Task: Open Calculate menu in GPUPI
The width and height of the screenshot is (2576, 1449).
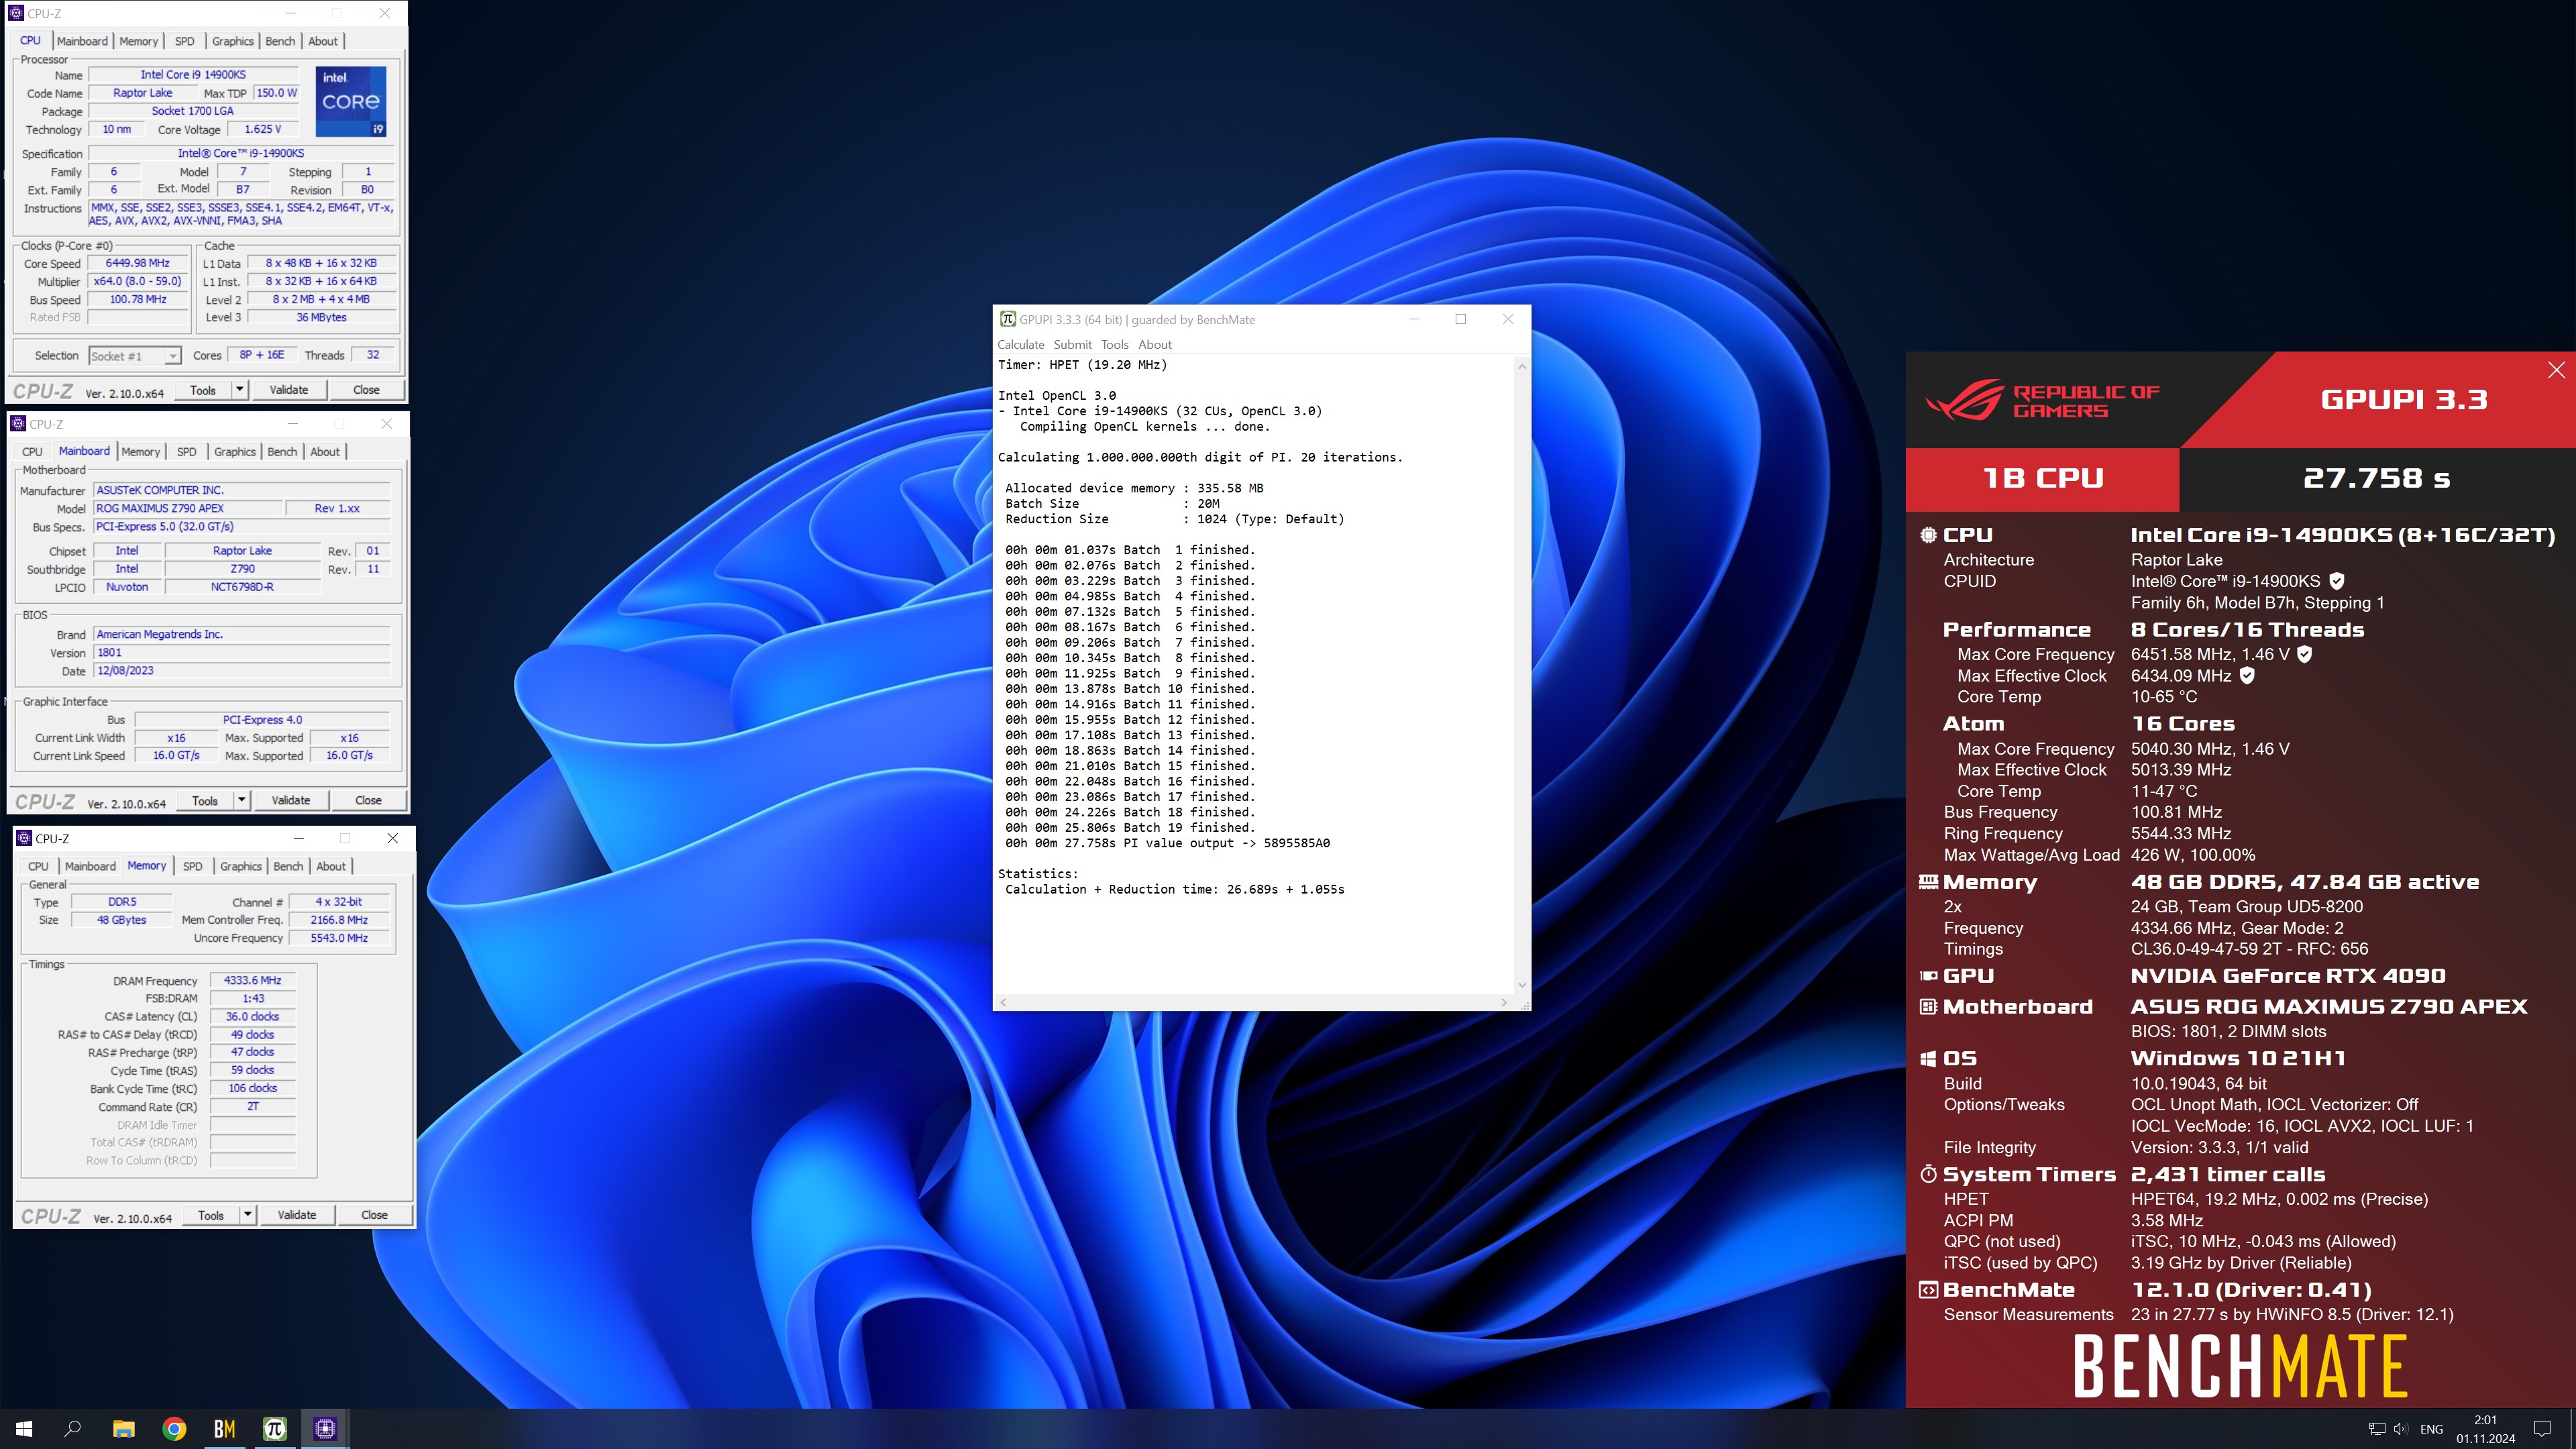Action: coord(1020,344)
